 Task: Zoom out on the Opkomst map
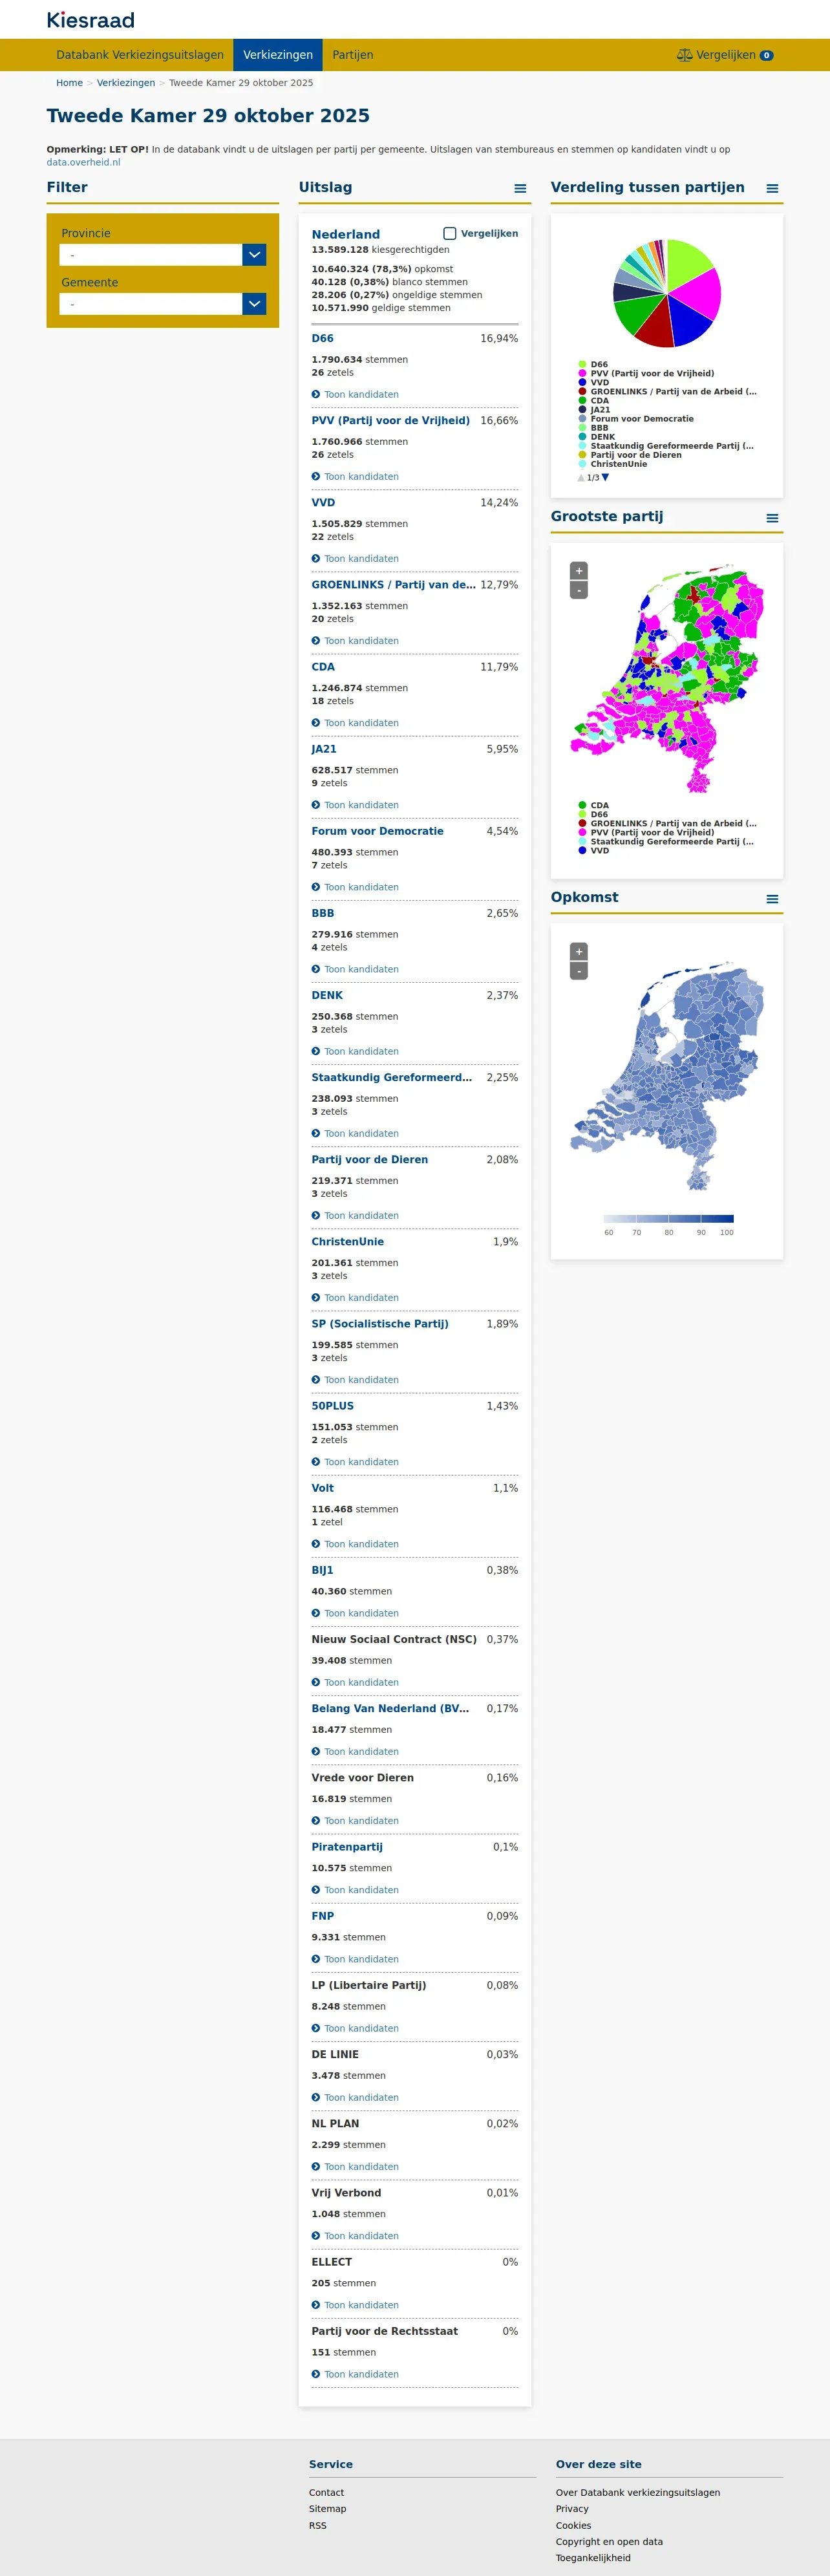click(579, 971)
